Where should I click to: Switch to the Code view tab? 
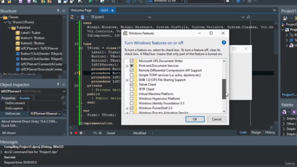pyautogui.click(x=243, y=133)
